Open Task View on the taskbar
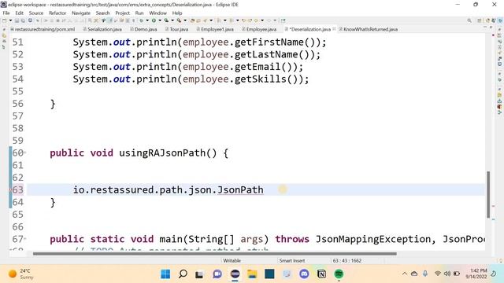Image resolution: width=504 pixels, height=283 pixels. point(199,274)
